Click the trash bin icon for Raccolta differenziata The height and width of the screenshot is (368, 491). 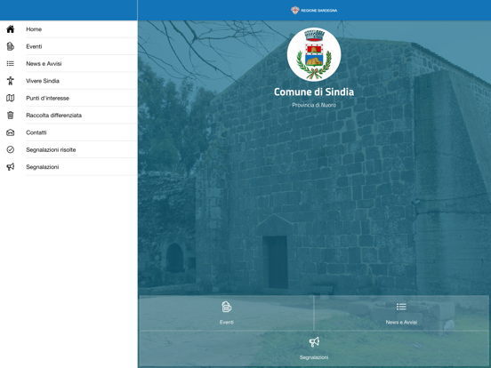pos(11,116)
